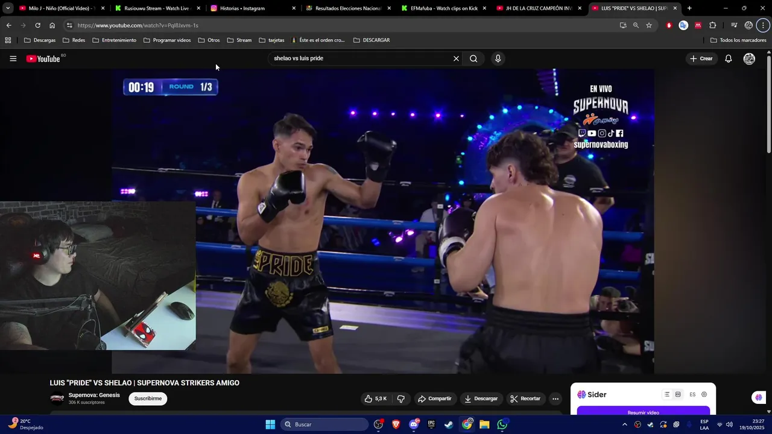Viewport: 772px width, 434px height.
Task: Open Windows Start menu
Action: tap(270, 424)
